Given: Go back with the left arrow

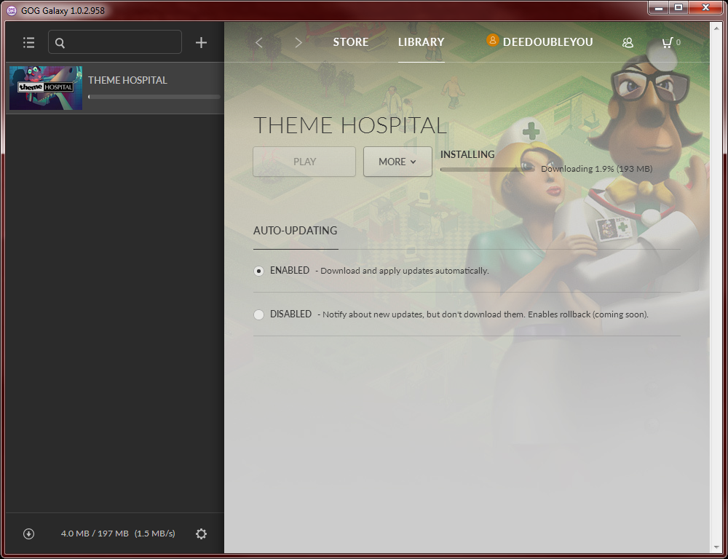Looking at the screenshot, I should pos(259,42).
